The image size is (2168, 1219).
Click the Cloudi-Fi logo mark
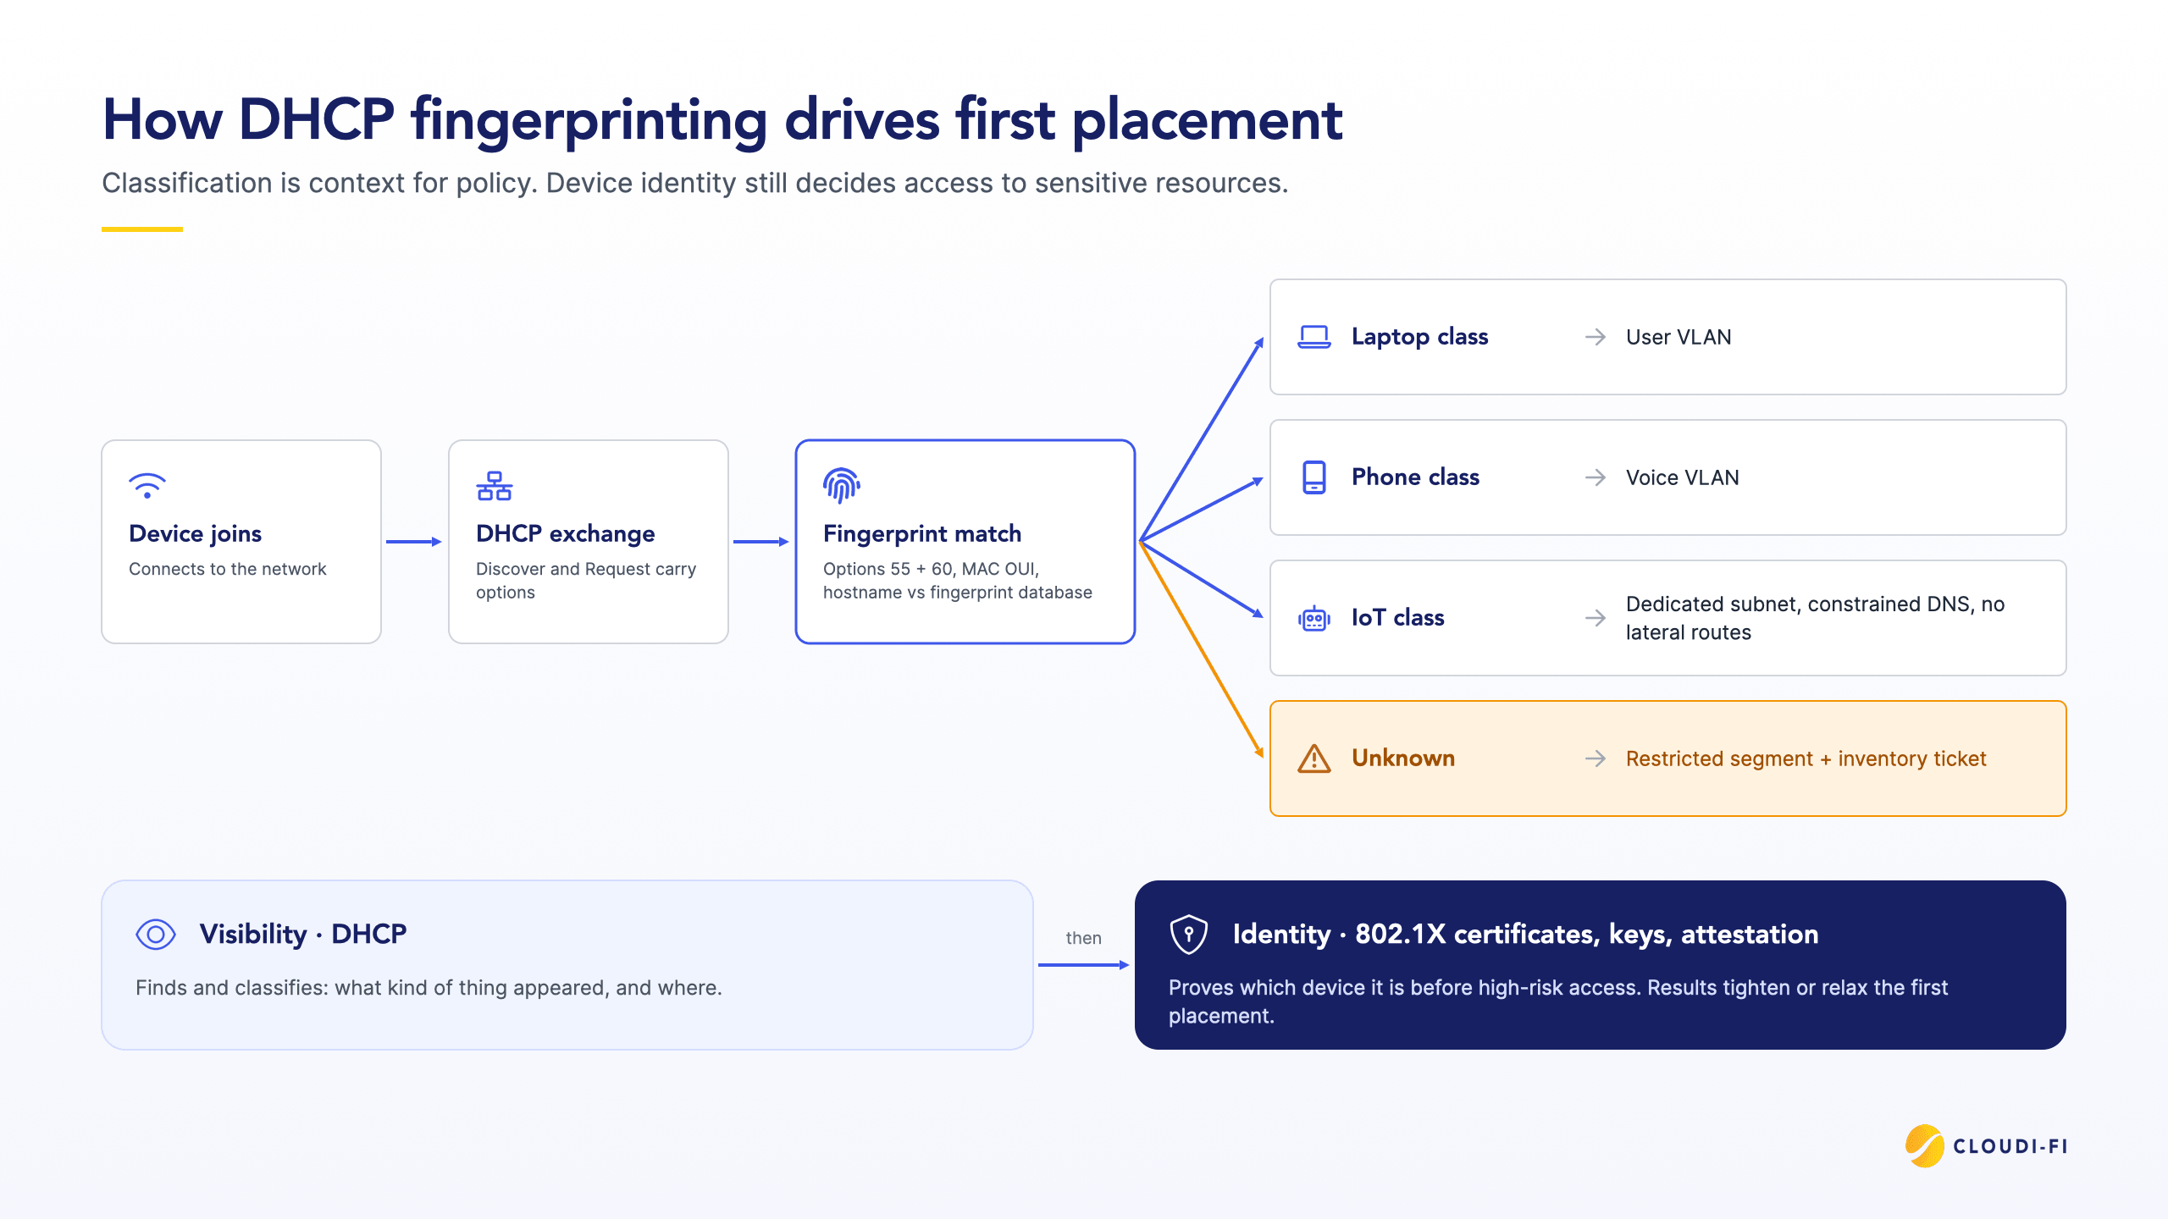coord(1925,1146)
